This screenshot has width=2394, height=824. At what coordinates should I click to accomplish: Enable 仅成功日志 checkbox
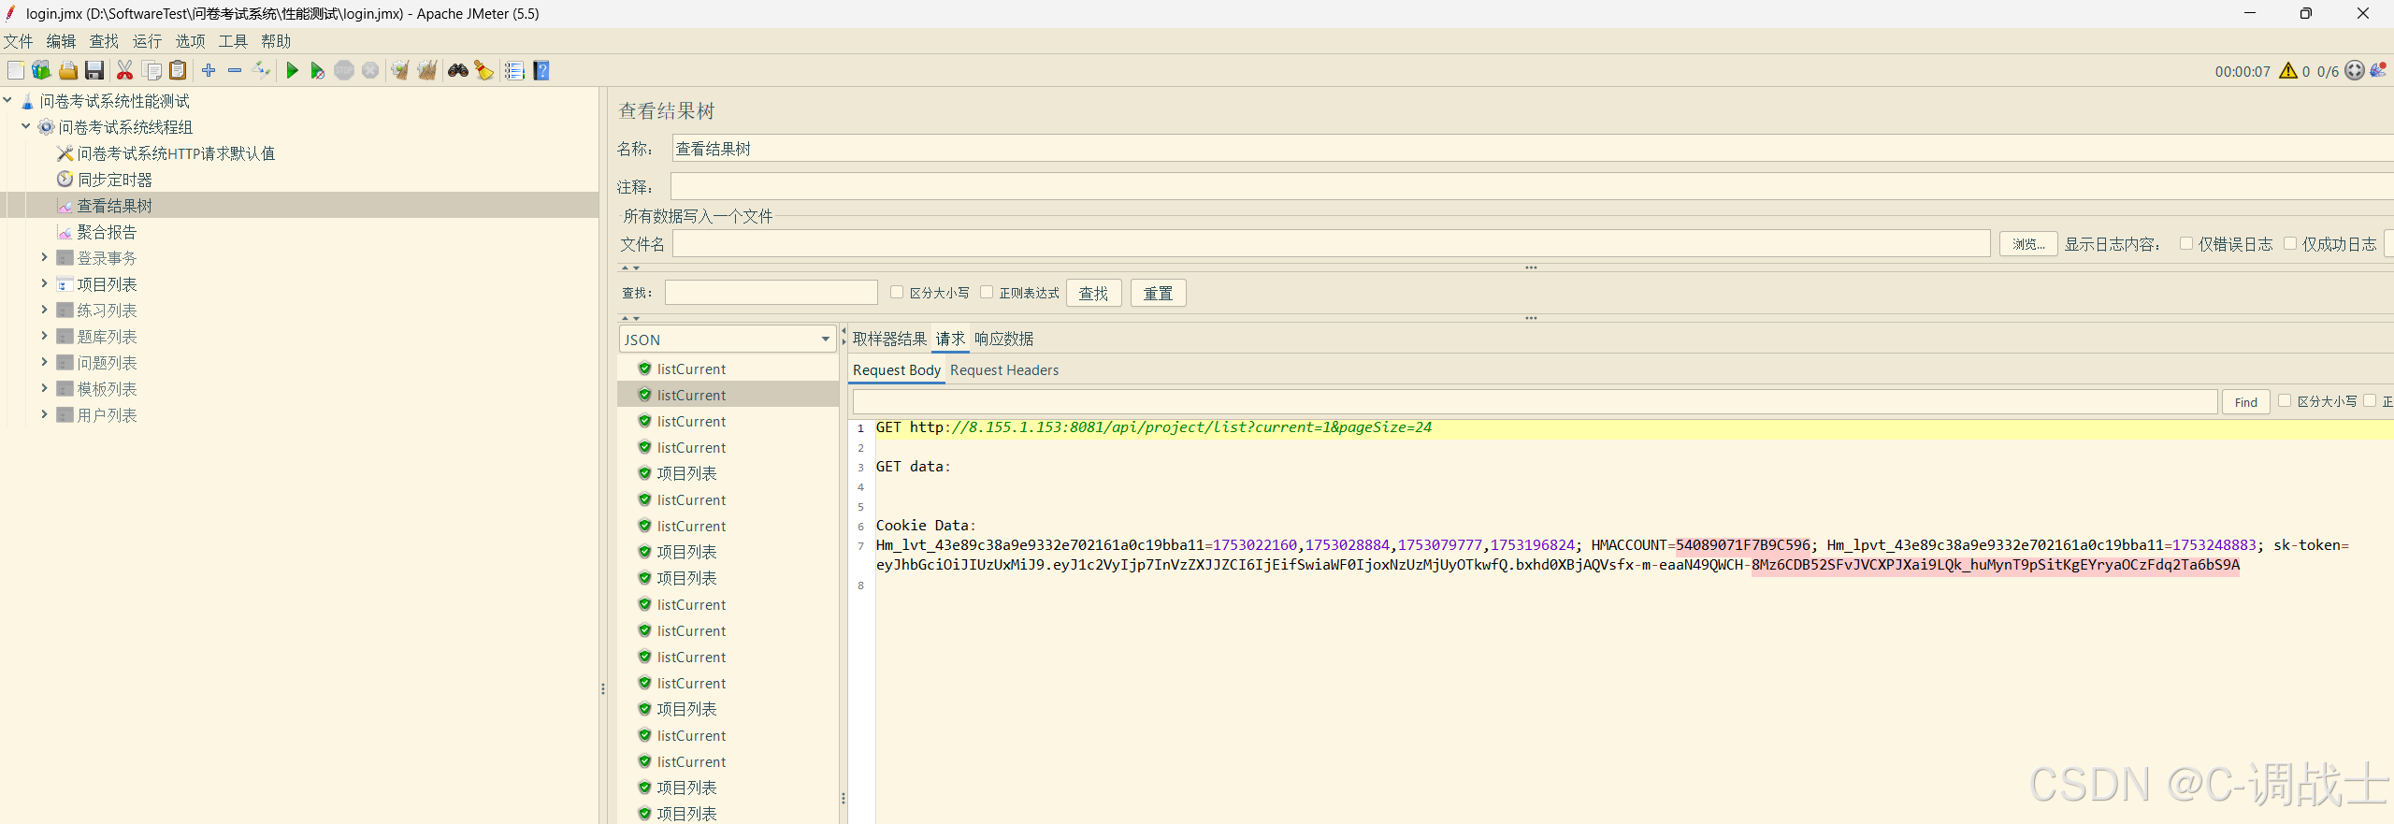(x=2290, y=243)
